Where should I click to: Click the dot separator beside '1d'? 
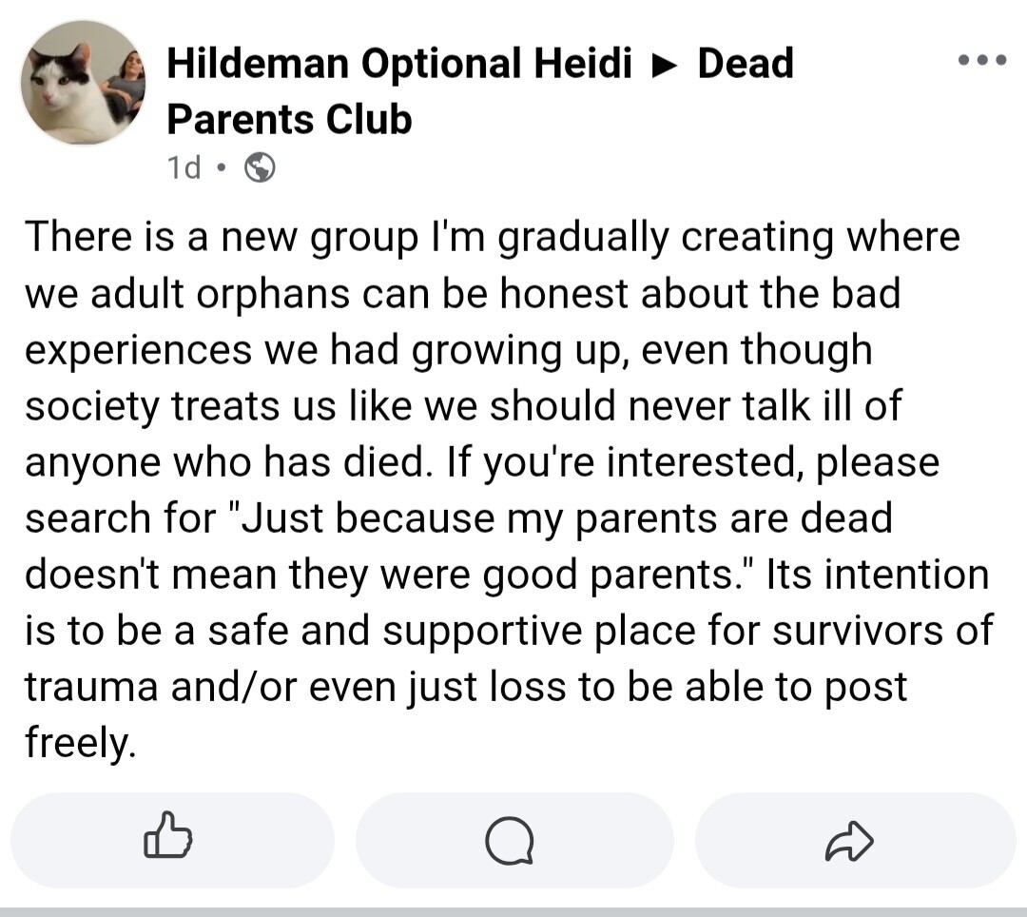221,169
